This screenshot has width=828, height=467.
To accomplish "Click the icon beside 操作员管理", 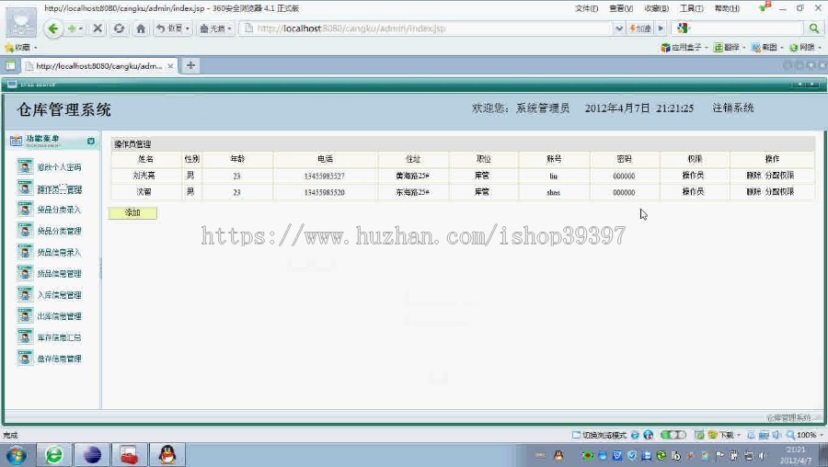I will (x=24, y=188).
